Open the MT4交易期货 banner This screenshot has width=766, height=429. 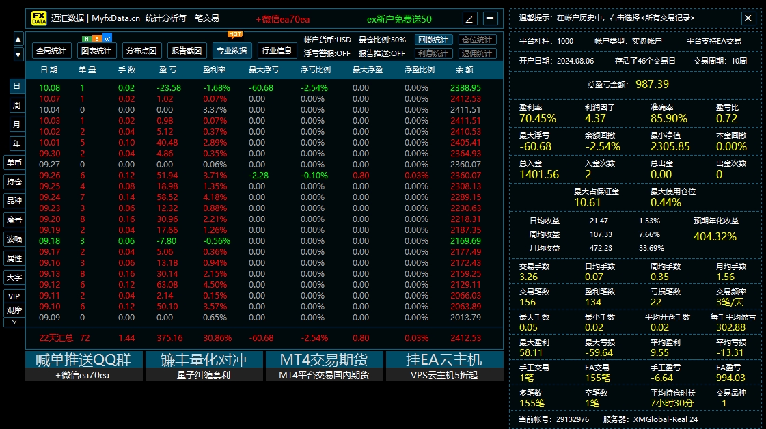tap(325, 366)
